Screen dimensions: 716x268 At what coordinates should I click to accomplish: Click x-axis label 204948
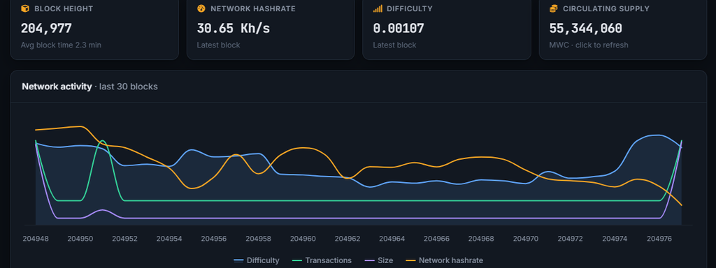point(36,239)
